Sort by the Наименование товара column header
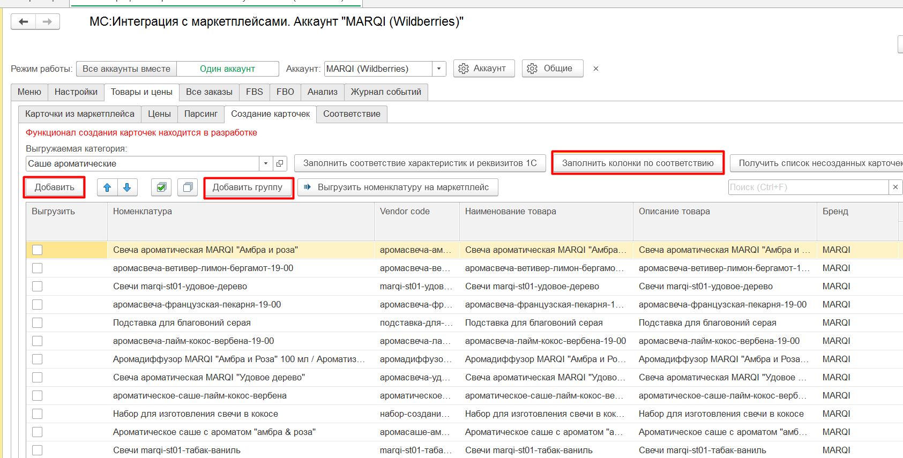 (546, 221)
